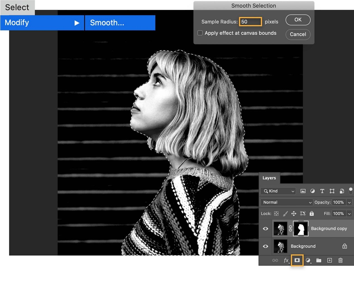Image resolution: width=354 pixels, height=301 pixels.
Task: Confirm smoothing with the OK button
Action: [298, 20]
